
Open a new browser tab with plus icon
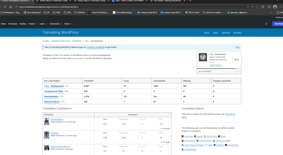(x=190, y=1)
